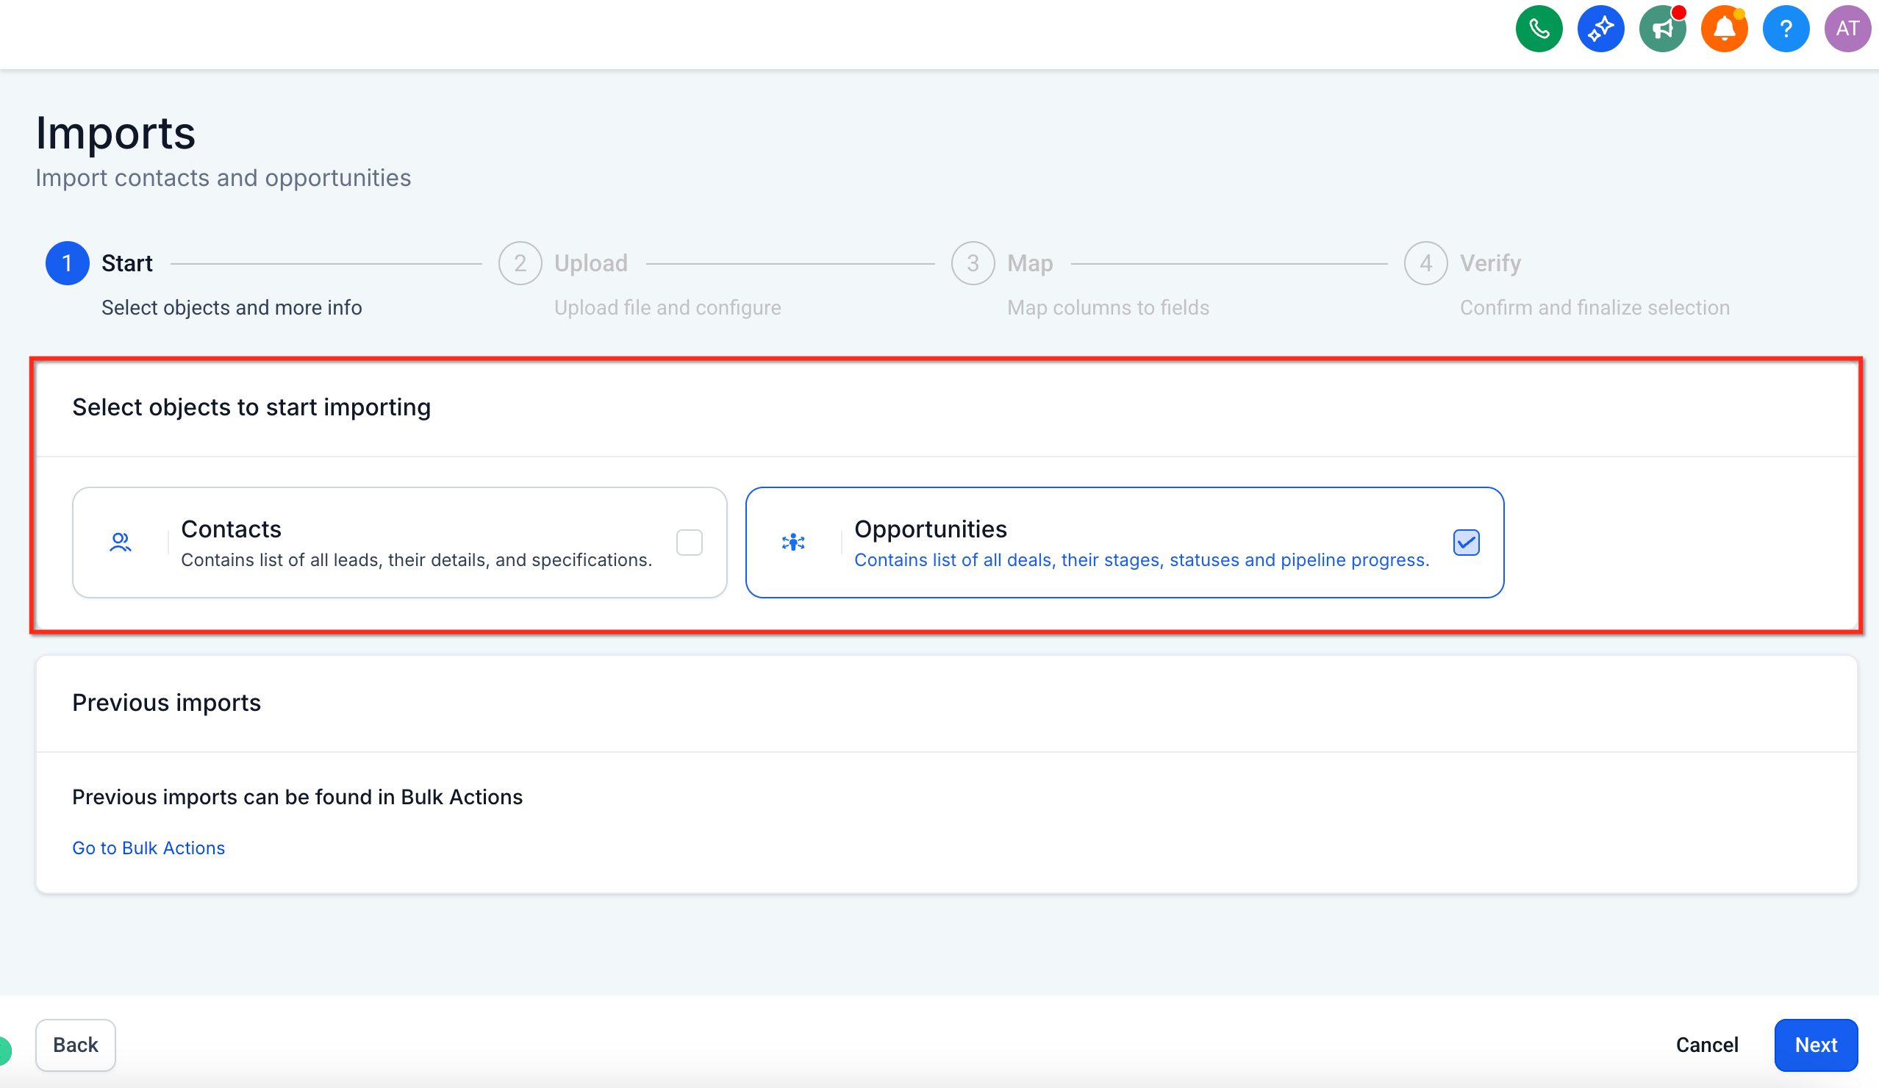Click the 'Map' step label

1030,263
